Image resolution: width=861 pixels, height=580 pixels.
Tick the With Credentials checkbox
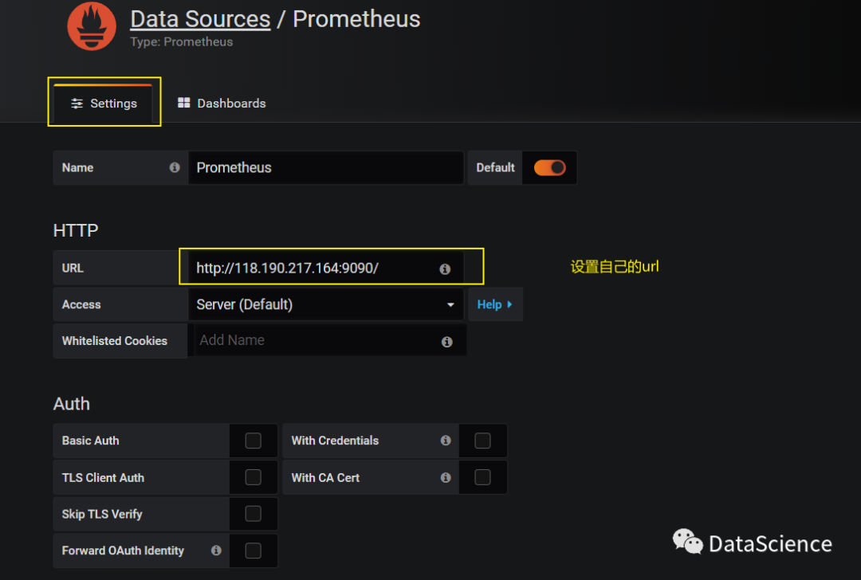click(482, 441)
